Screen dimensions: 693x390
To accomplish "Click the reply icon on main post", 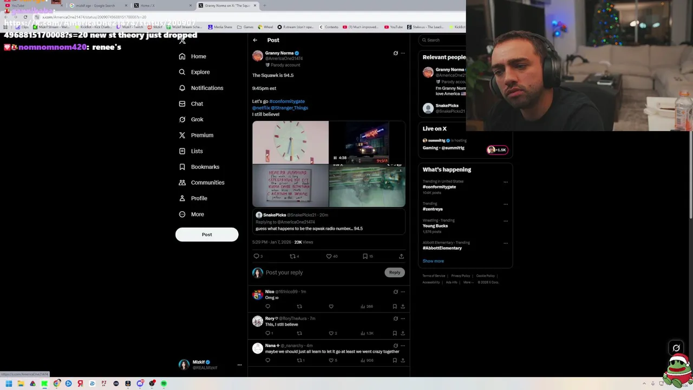I will coord(257,256).
